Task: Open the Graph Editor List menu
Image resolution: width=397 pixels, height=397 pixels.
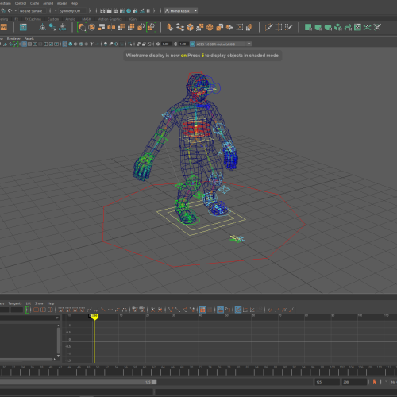Action: [x=29, y=303]
